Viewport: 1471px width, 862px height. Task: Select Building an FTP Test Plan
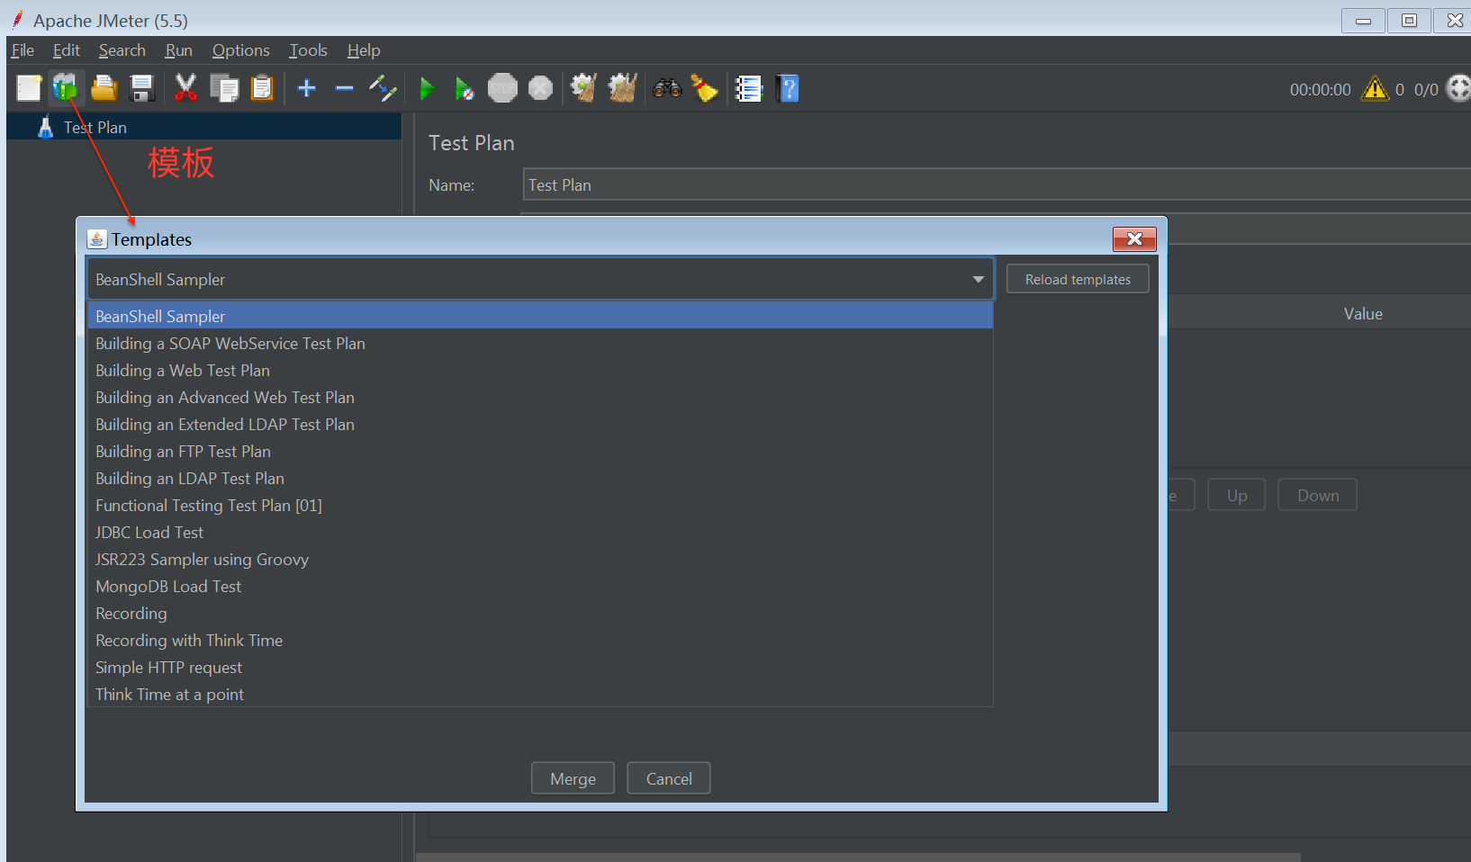[540, 451]
